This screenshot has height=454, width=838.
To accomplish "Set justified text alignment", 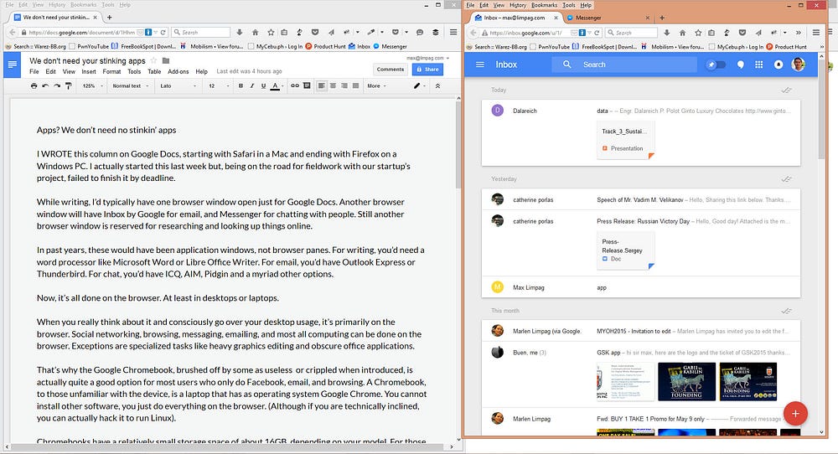I will point(355,85).
